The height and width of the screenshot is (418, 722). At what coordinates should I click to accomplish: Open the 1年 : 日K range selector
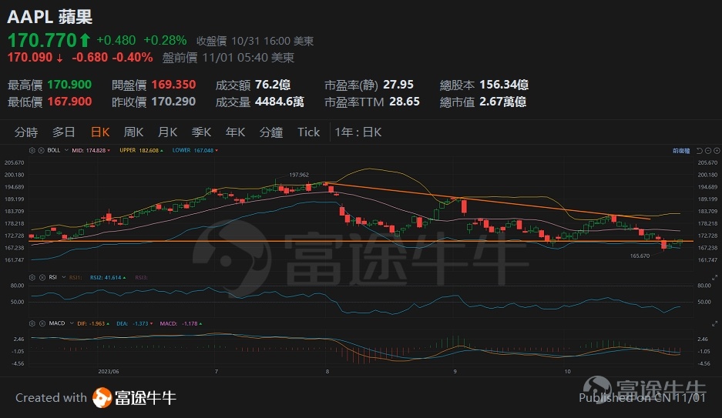(358, 132)
